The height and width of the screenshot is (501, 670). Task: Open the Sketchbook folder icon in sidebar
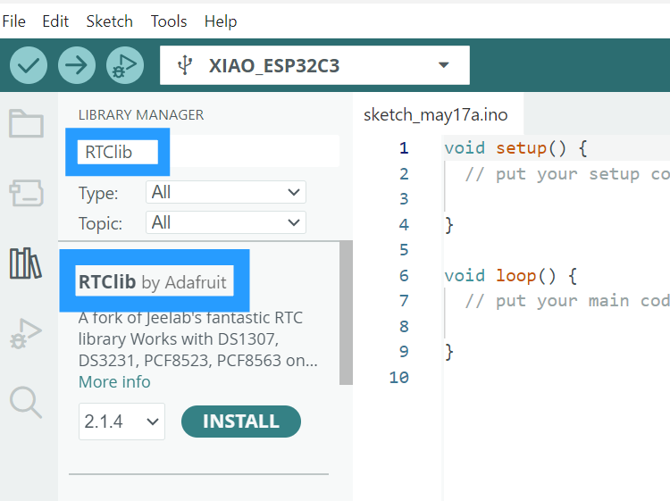click(27, 123)
